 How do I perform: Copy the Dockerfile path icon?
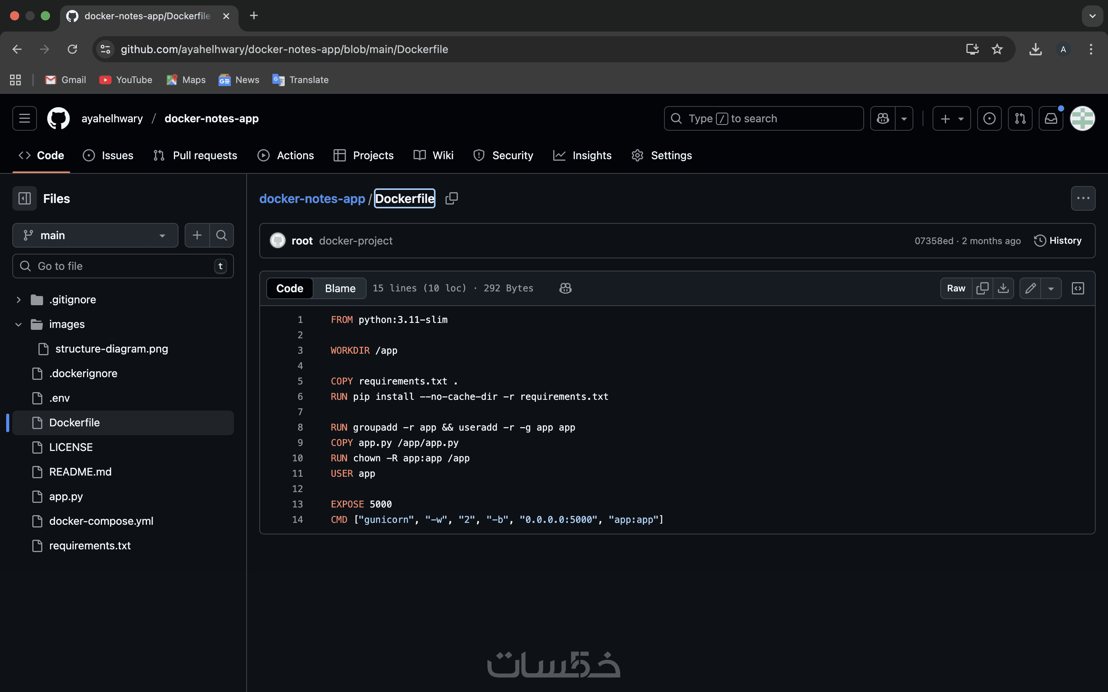tap(451, 198)
